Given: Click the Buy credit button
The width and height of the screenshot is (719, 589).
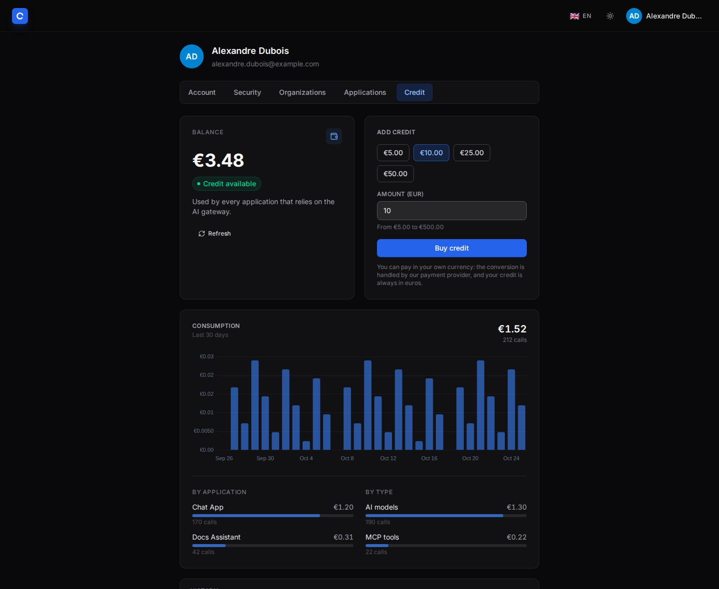Looking at the screenshot, I should 452,248.
